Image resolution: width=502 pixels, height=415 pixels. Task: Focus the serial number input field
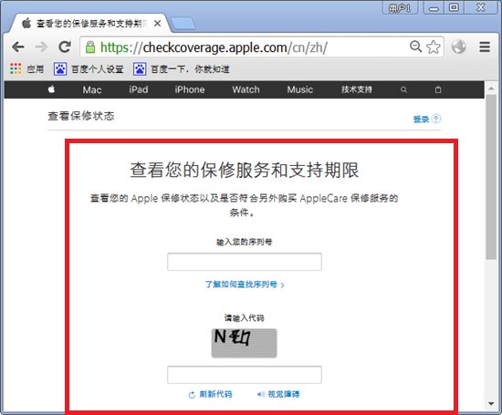(x=245, y=262)
